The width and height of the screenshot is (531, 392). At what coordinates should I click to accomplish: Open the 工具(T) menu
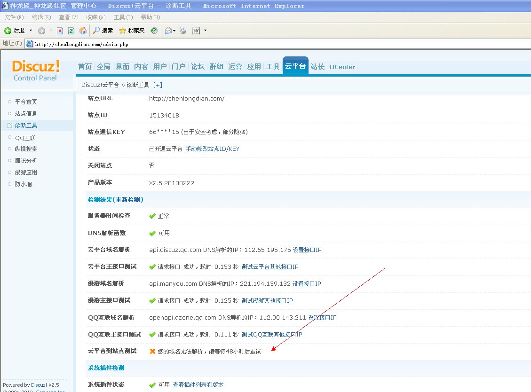[123, 17]
